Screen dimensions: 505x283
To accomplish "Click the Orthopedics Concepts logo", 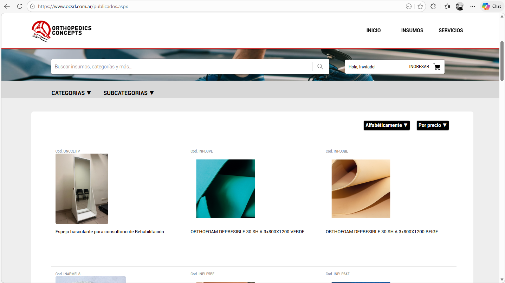I will 61,31.
